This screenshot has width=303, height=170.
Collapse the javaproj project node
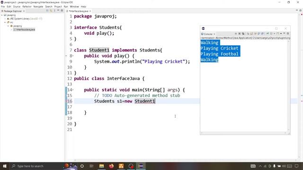point(2,15)
